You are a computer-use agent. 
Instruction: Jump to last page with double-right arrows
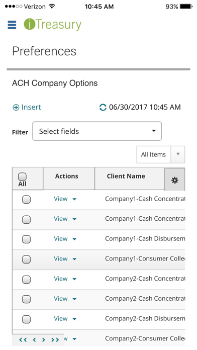(55, 340)
